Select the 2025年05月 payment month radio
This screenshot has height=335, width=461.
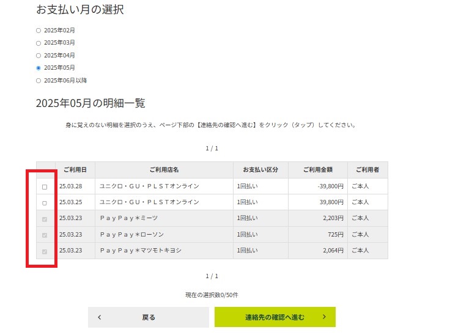(x=39, y=68)
